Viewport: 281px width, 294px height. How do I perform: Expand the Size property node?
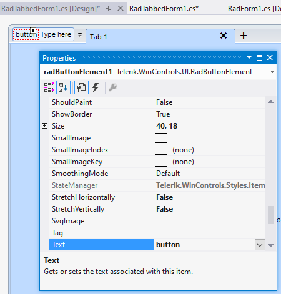tap(44, 126)
